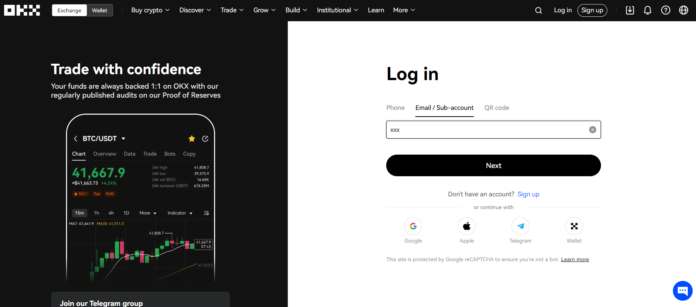Screen dimensions: 696x307
Task: Continue with the Wallet icon
Action: coord(574,226)
